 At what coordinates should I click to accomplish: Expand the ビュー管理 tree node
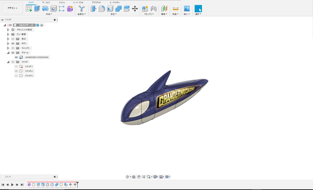(x=8, y=34)
